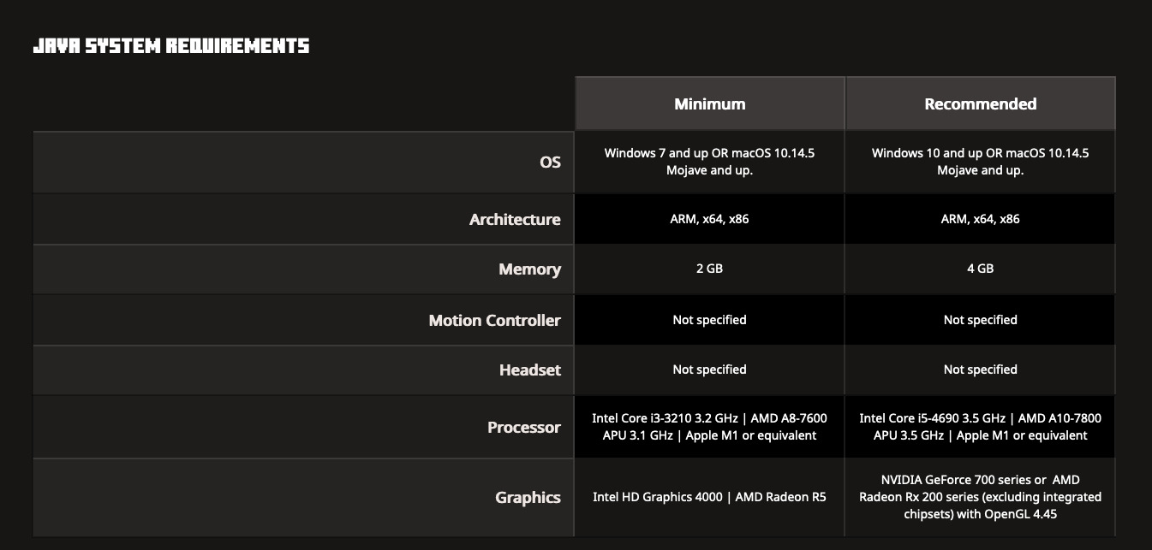Click the Intel Core i5-4690 processor cell
This screenshot has width=1152, height=550.
(x=980, y=427)
